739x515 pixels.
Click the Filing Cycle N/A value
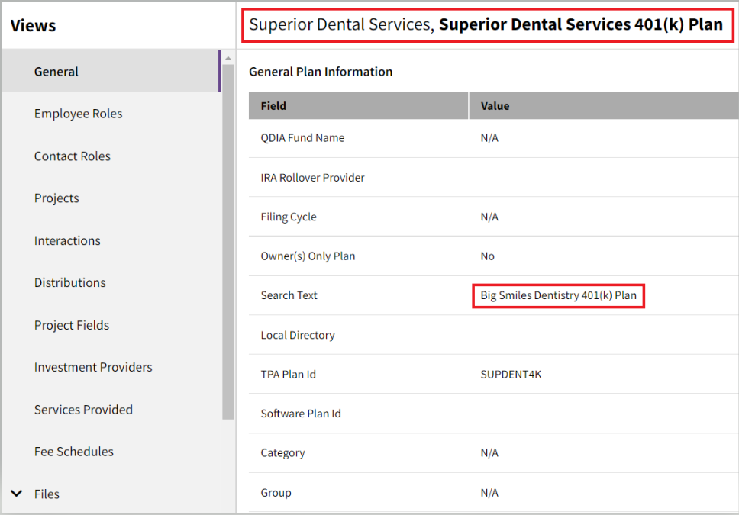click(489, 217)
